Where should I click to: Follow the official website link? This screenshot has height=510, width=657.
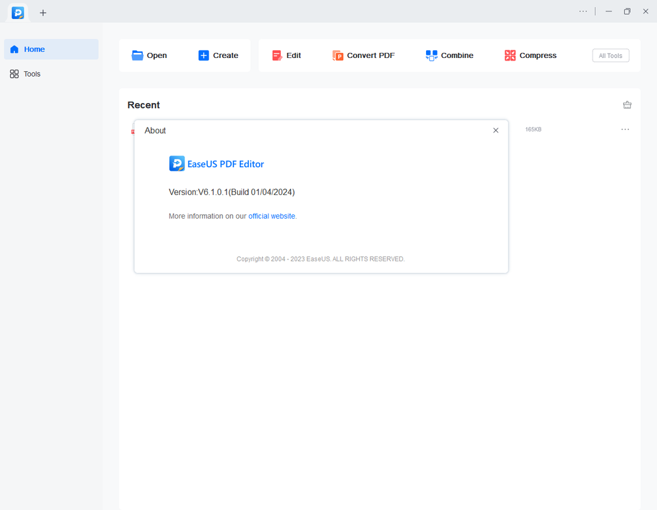(x=272, y=216)
